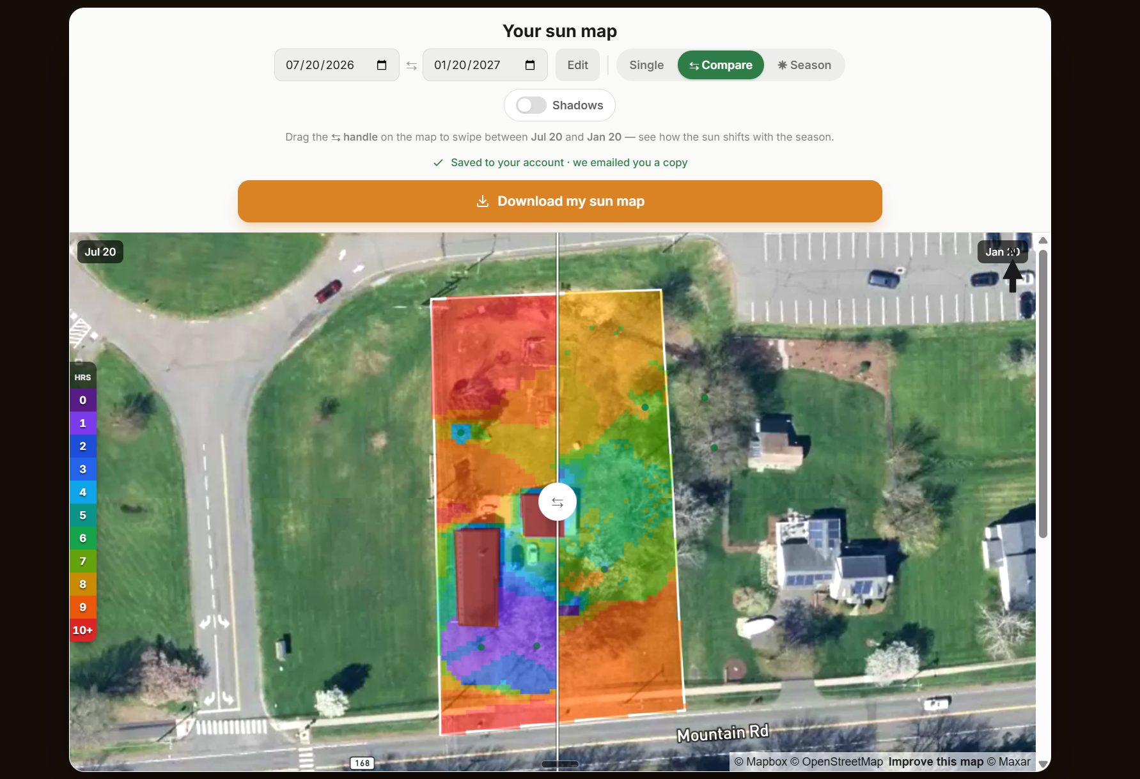
Task: Click the 6 hours green legend swatch
Action: point(83,538)
